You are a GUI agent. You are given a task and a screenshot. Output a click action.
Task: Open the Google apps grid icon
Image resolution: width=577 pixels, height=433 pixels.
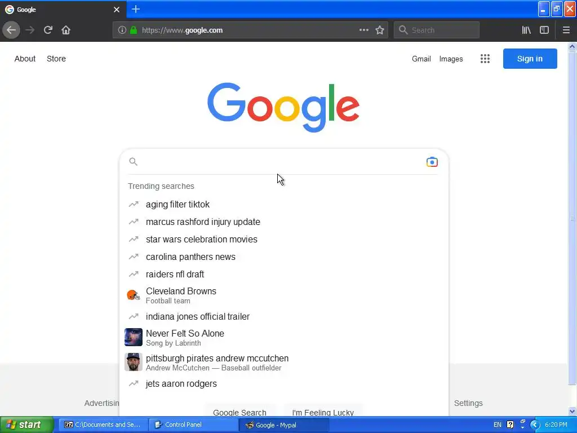(x=485, y=59)
